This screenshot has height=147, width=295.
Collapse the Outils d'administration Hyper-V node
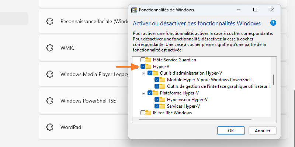point(143,73)
